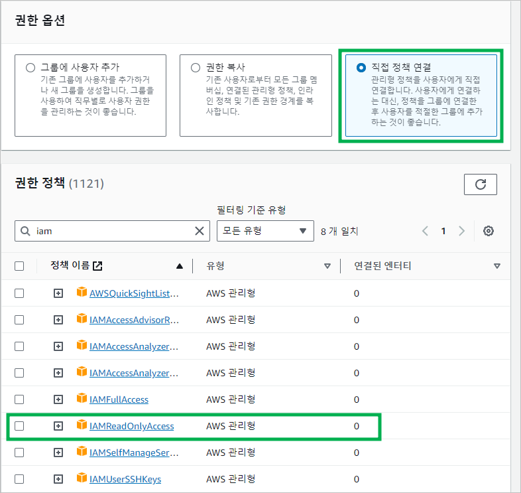The width and height of the screenshot is (521, 493).
Task: Open 모든 유형 filter type dropdown
Action: tap(265, 231)
